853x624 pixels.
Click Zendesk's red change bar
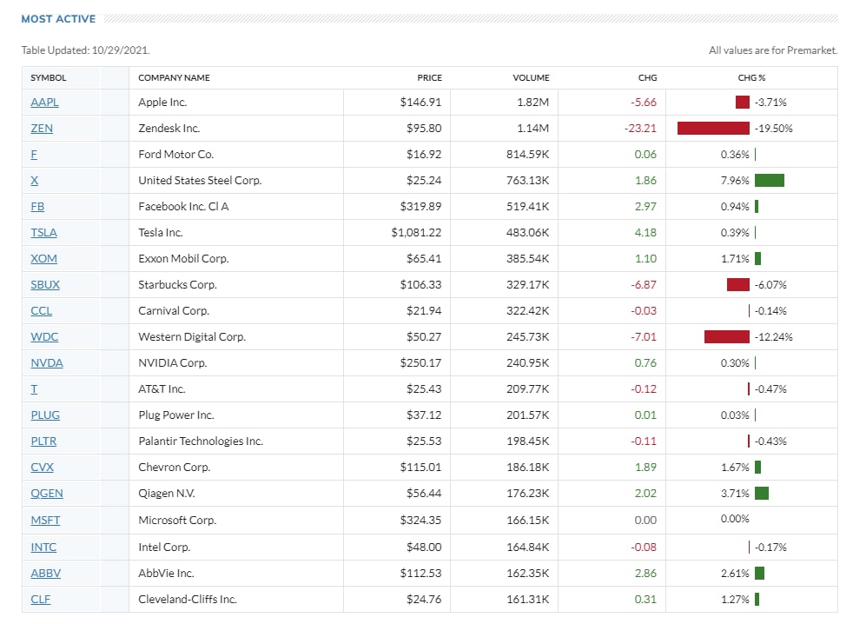point(713,129)
